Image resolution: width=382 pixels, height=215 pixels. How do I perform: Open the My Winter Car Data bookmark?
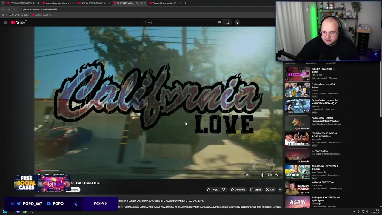point(19,15)
